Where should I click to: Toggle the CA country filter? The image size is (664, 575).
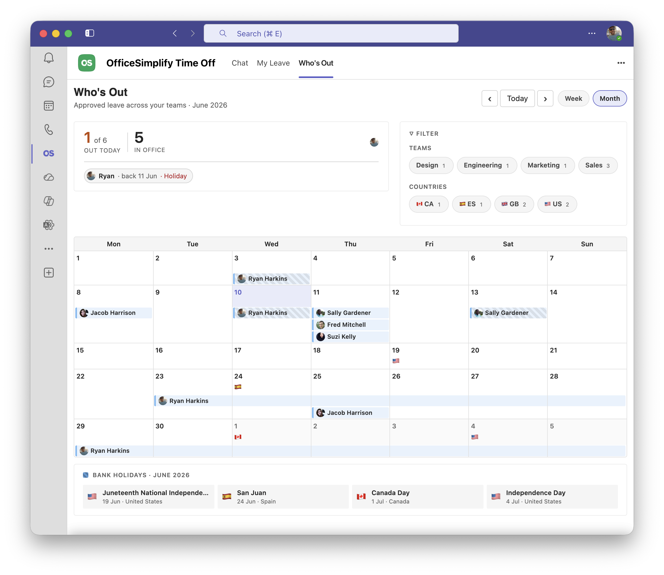(428, 204)
